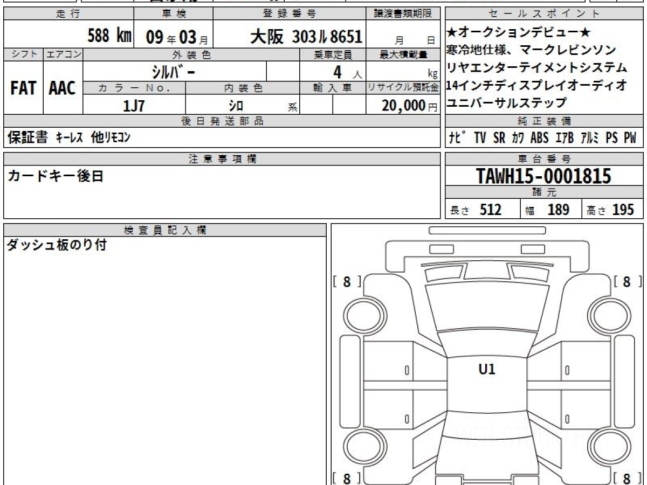
Task: Click the シフト header cell
Action: (x=24, y=54)
